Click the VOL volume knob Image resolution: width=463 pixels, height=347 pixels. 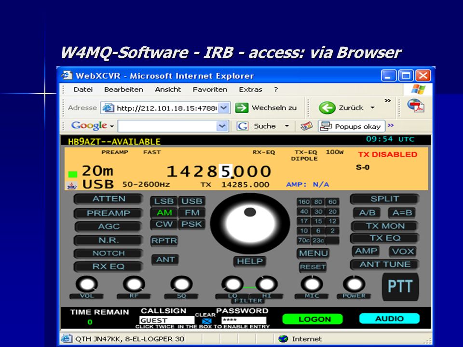(87, 284)
